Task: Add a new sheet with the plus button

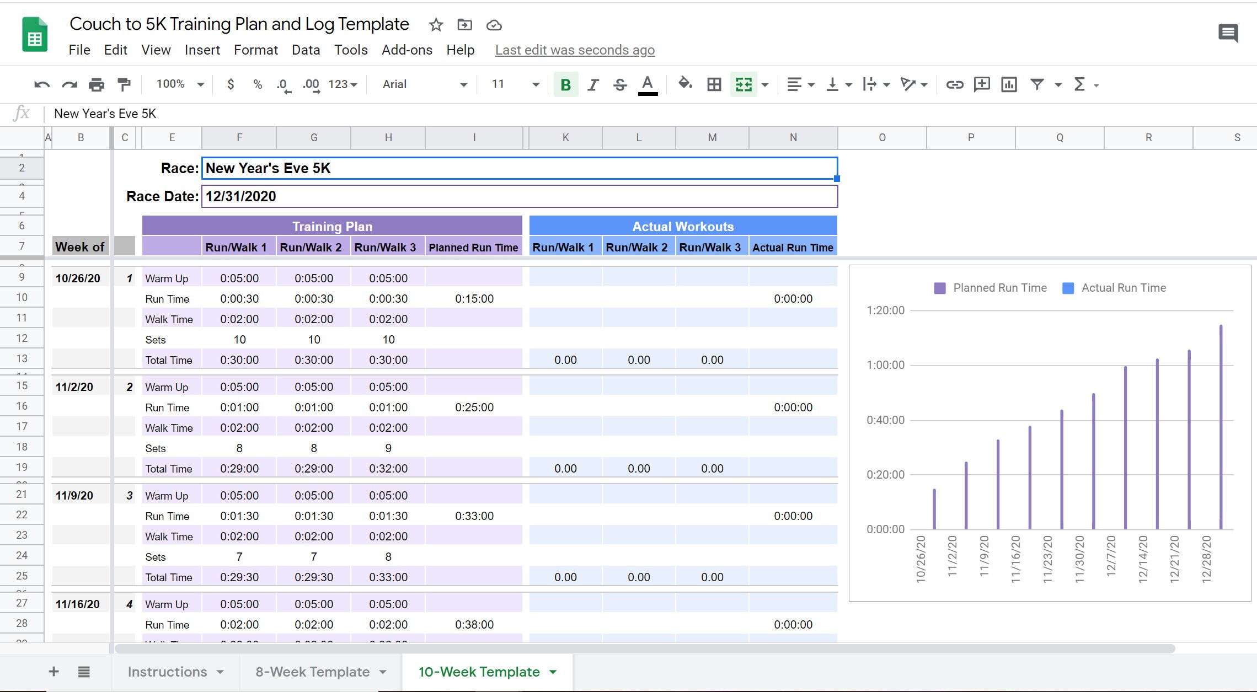Action: (54, 672)
